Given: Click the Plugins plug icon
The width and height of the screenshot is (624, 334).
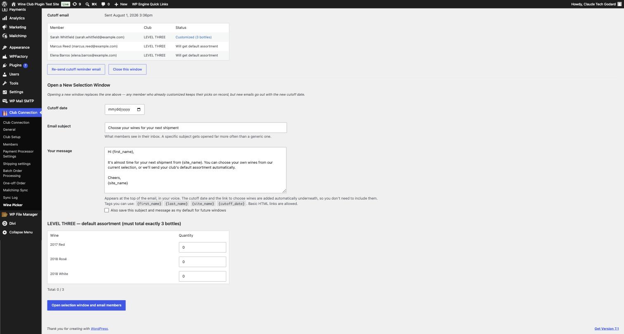Looking at the screenshot, I should coord(5,65).
